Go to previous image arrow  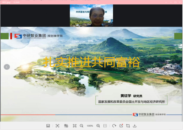coord(7,67)
